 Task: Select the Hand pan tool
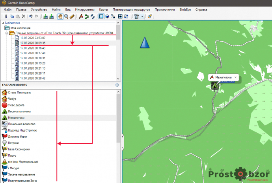coord(60,16)
